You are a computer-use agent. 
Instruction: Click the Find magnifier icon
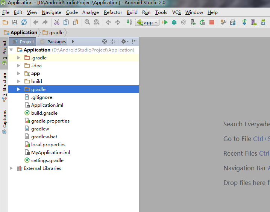pyautogui.click(x=87, y=22)
